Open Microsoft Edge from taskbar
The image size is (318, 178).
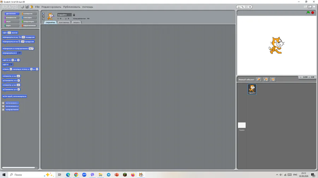(x=68, y=175)
